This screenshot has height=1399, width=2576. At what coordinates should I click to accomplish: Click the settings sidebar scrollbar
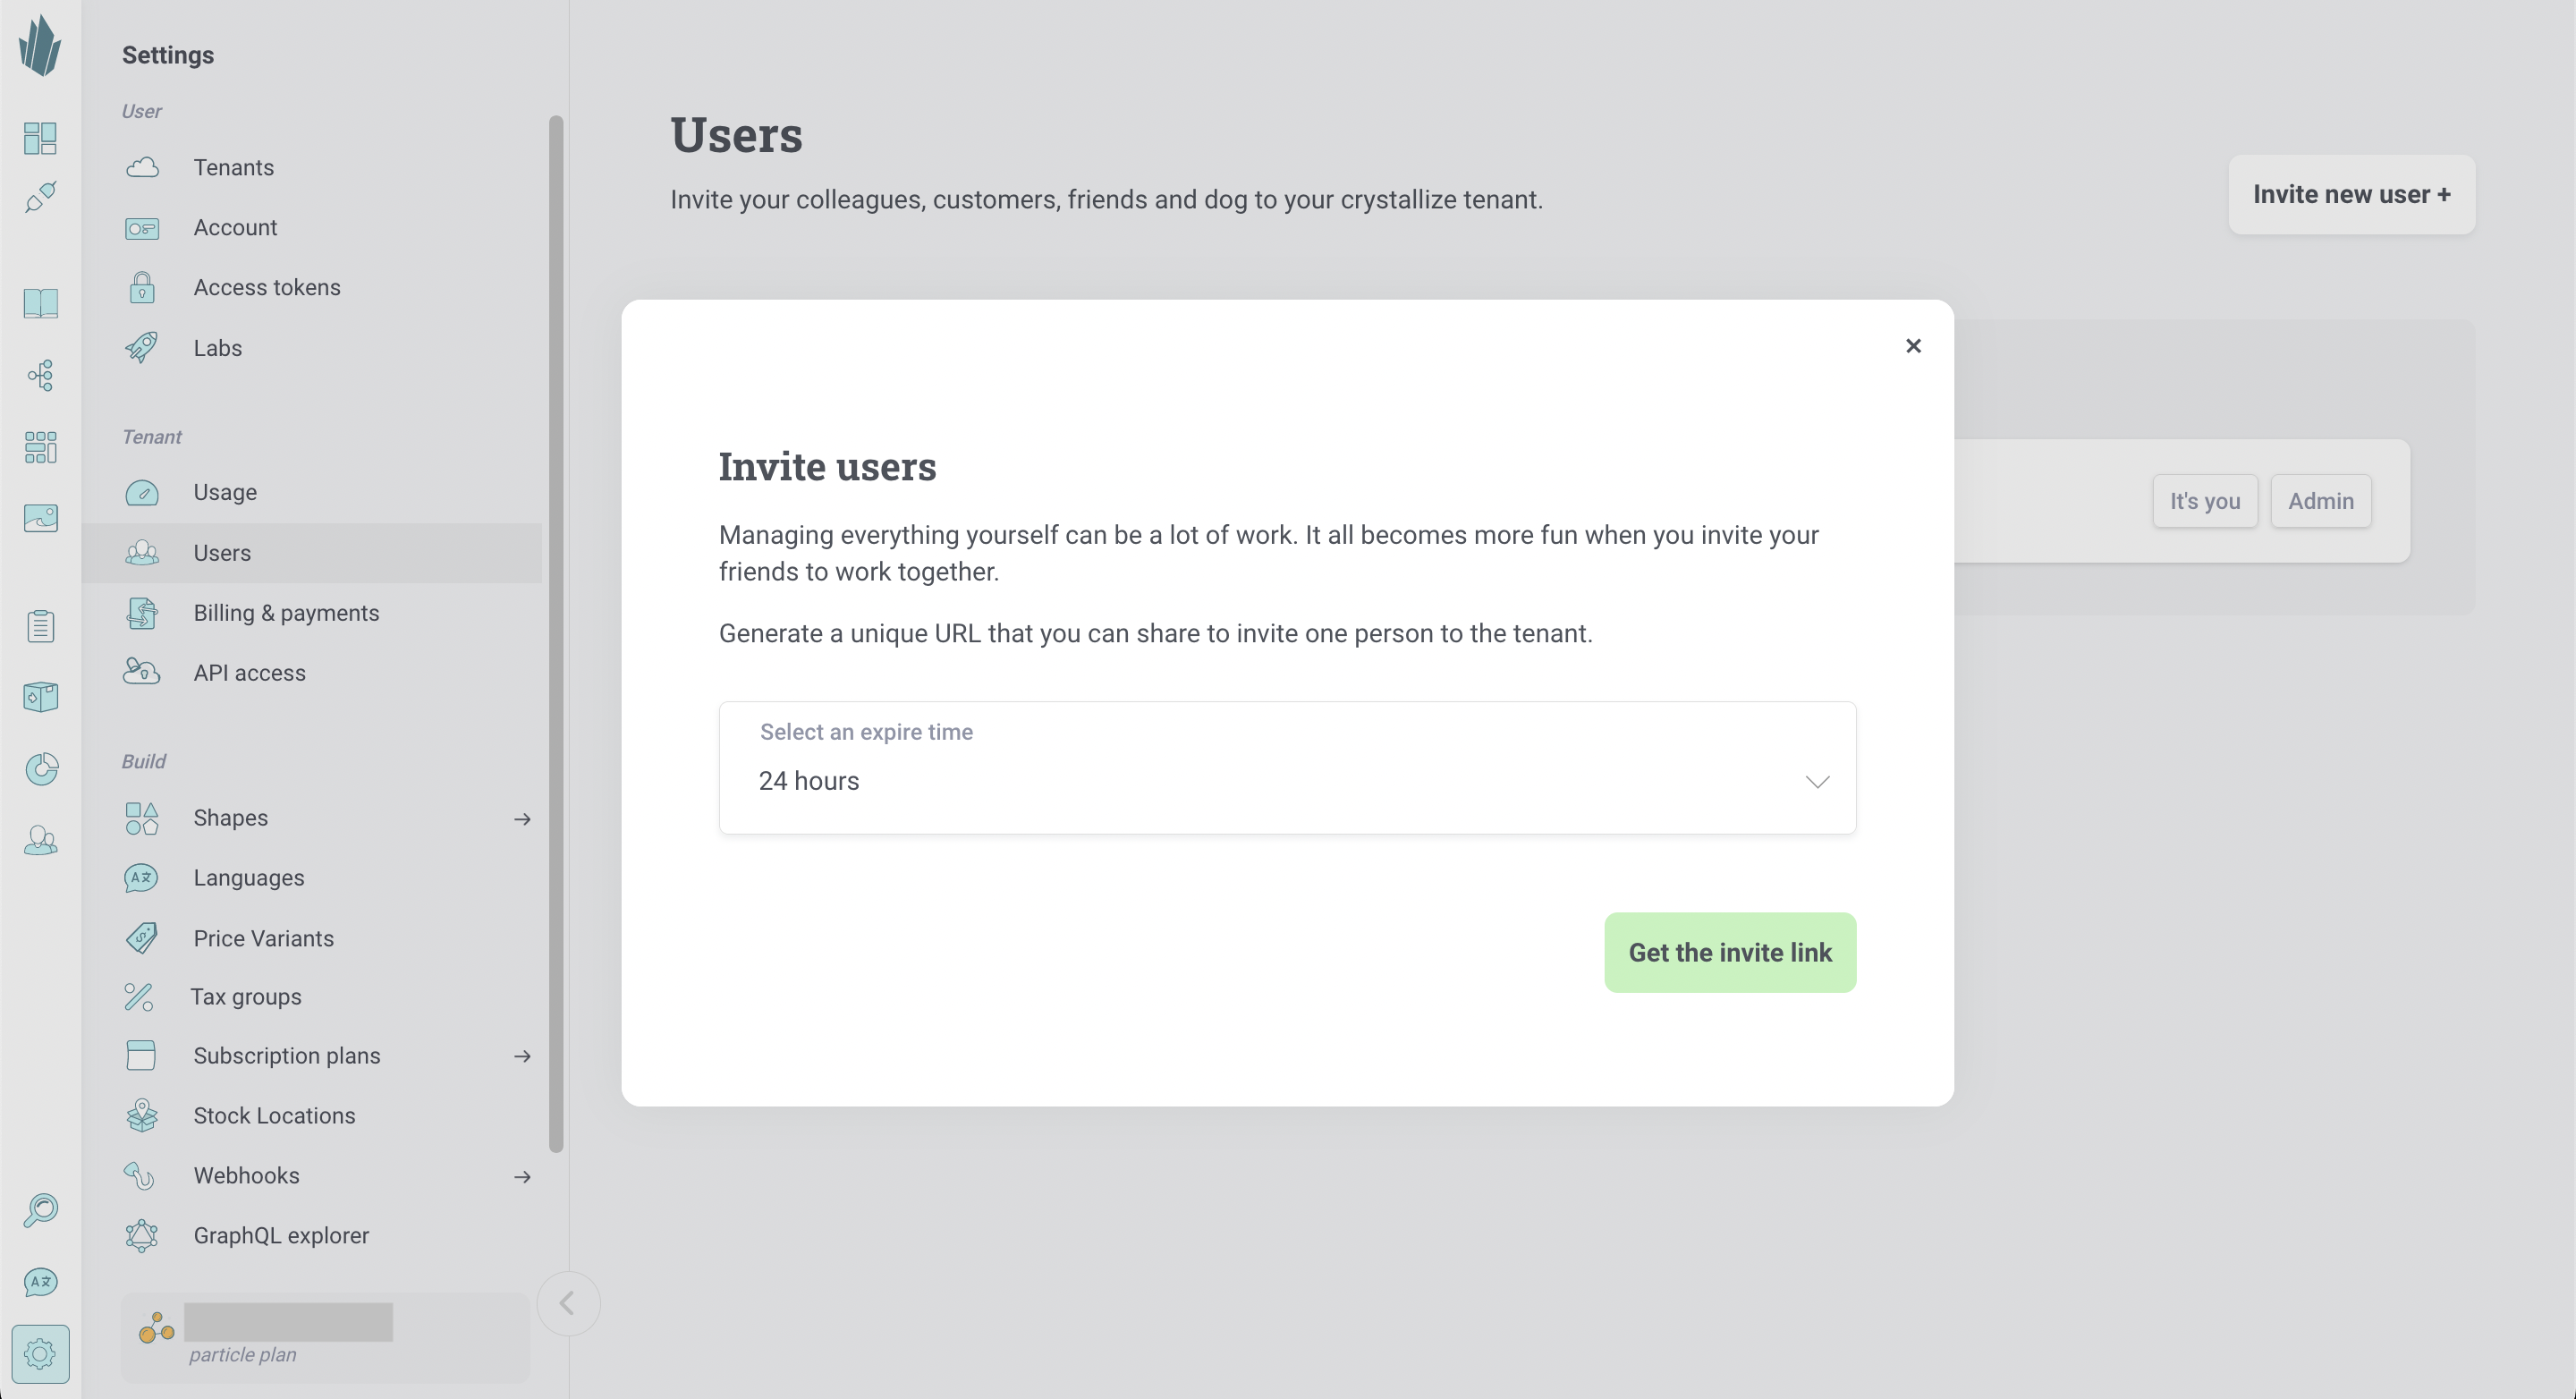pos(556,634)
